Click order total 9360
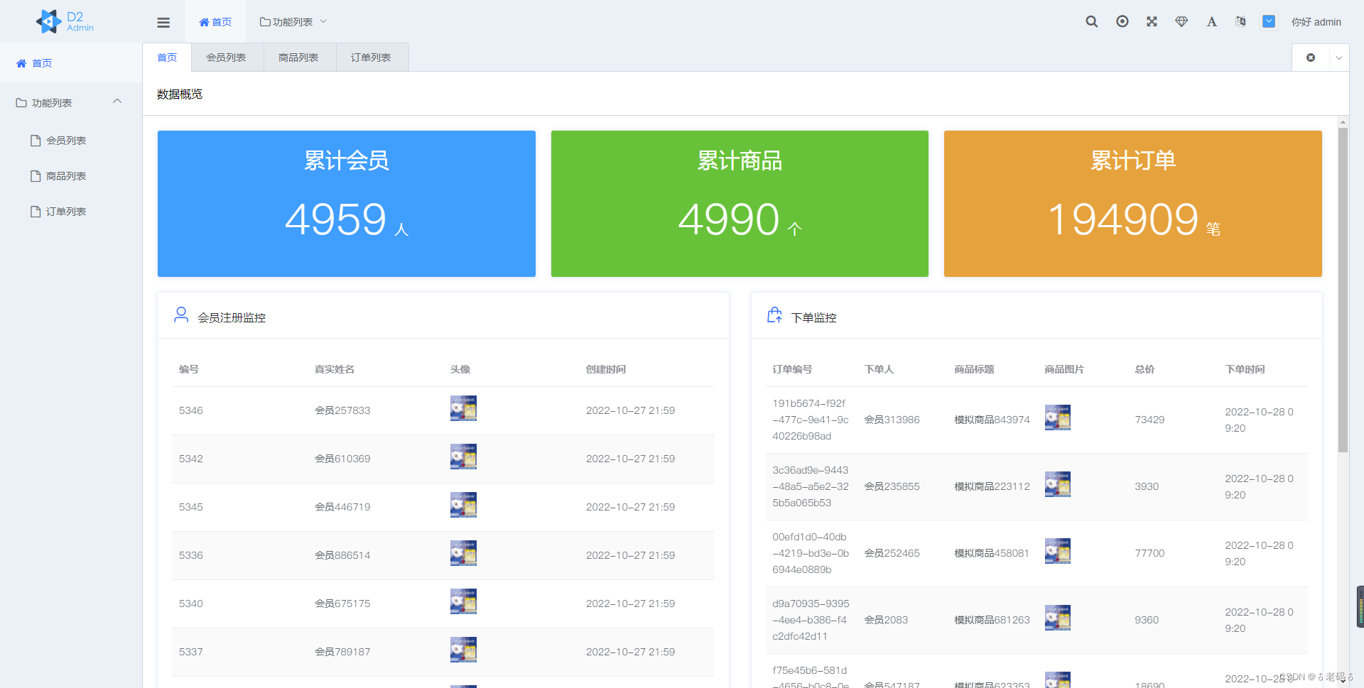The width and height of the screenshot is (1364, 688). pos(1147,620)
